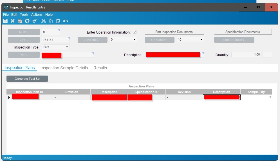Click the Undo arrow icon

point(66,21)
